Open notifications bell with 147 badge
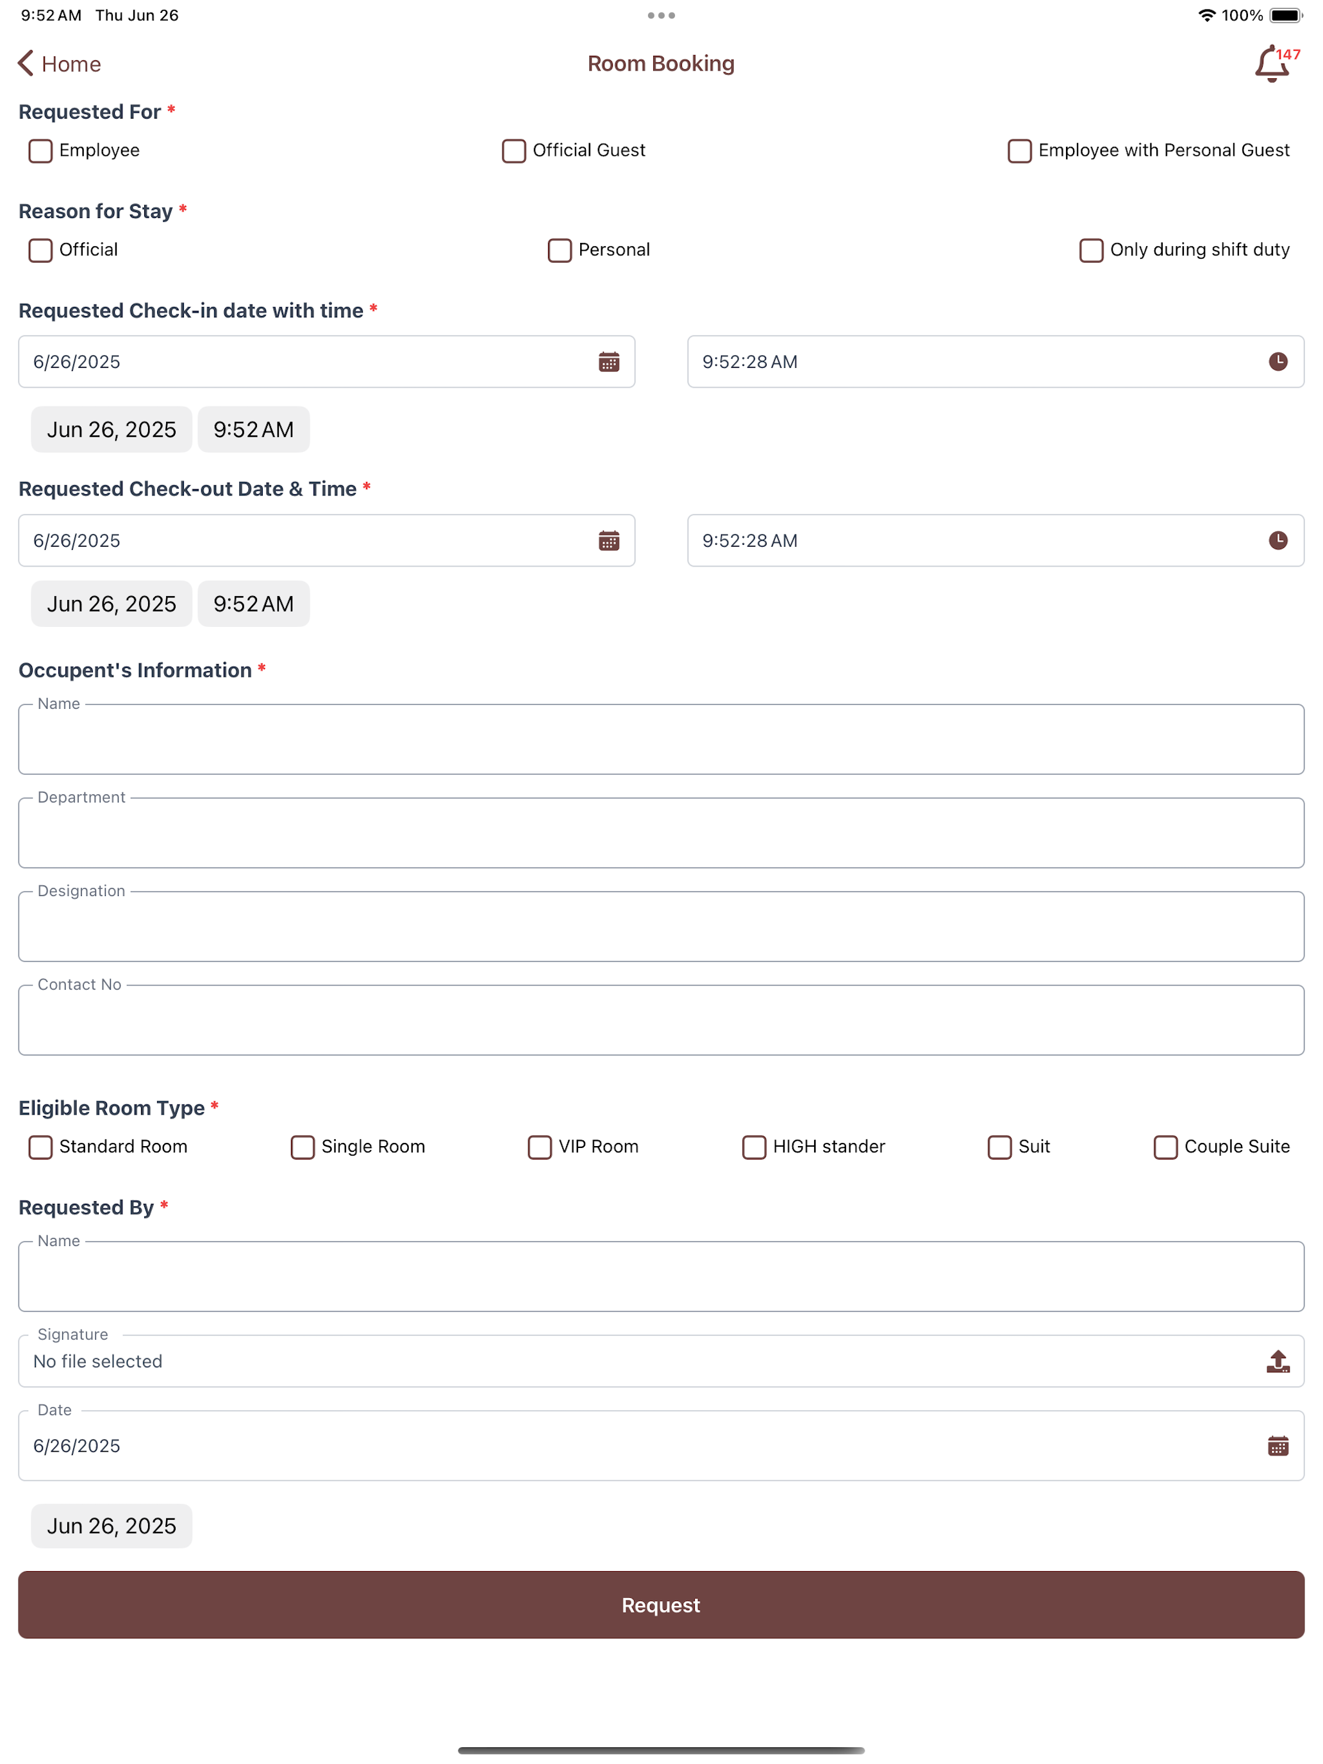The width and height of the screenshot is (1323, 1764). [x=1275, y=64]
